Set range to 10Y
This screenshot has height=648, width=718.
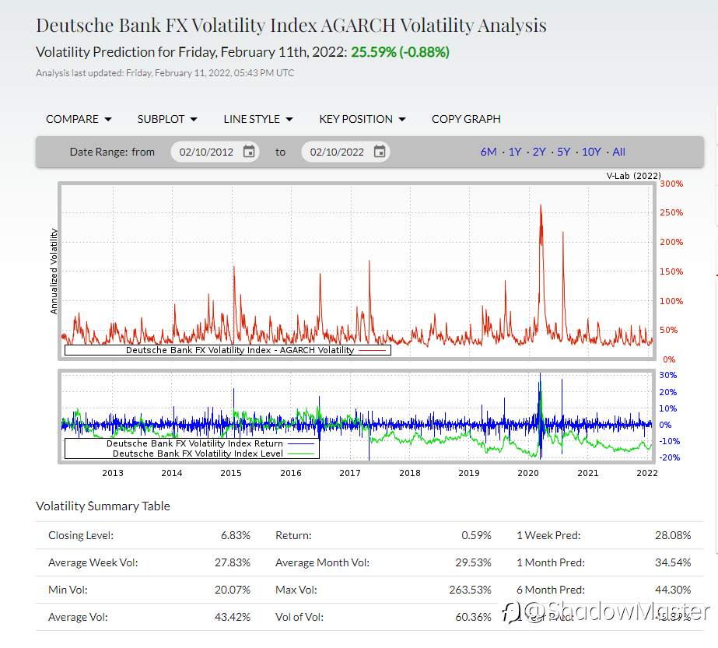click(591, 152)
